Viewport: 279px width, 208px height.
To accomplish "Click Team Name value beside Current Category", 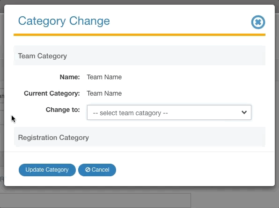I will 104,93.
